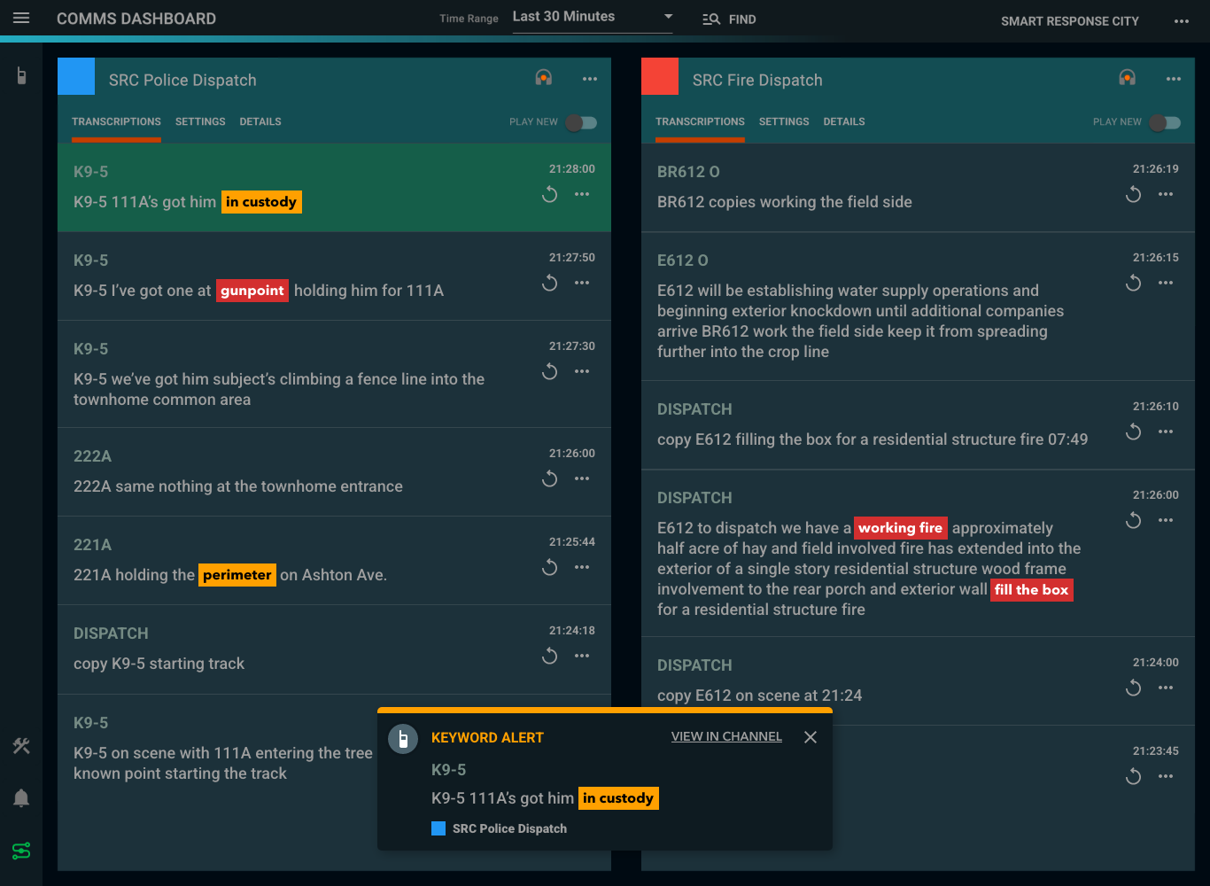This screenshot has width=1210, height=886.
Task: Open options for the 21:26:10 dispatch message
Action: (x=1166, y=431)
